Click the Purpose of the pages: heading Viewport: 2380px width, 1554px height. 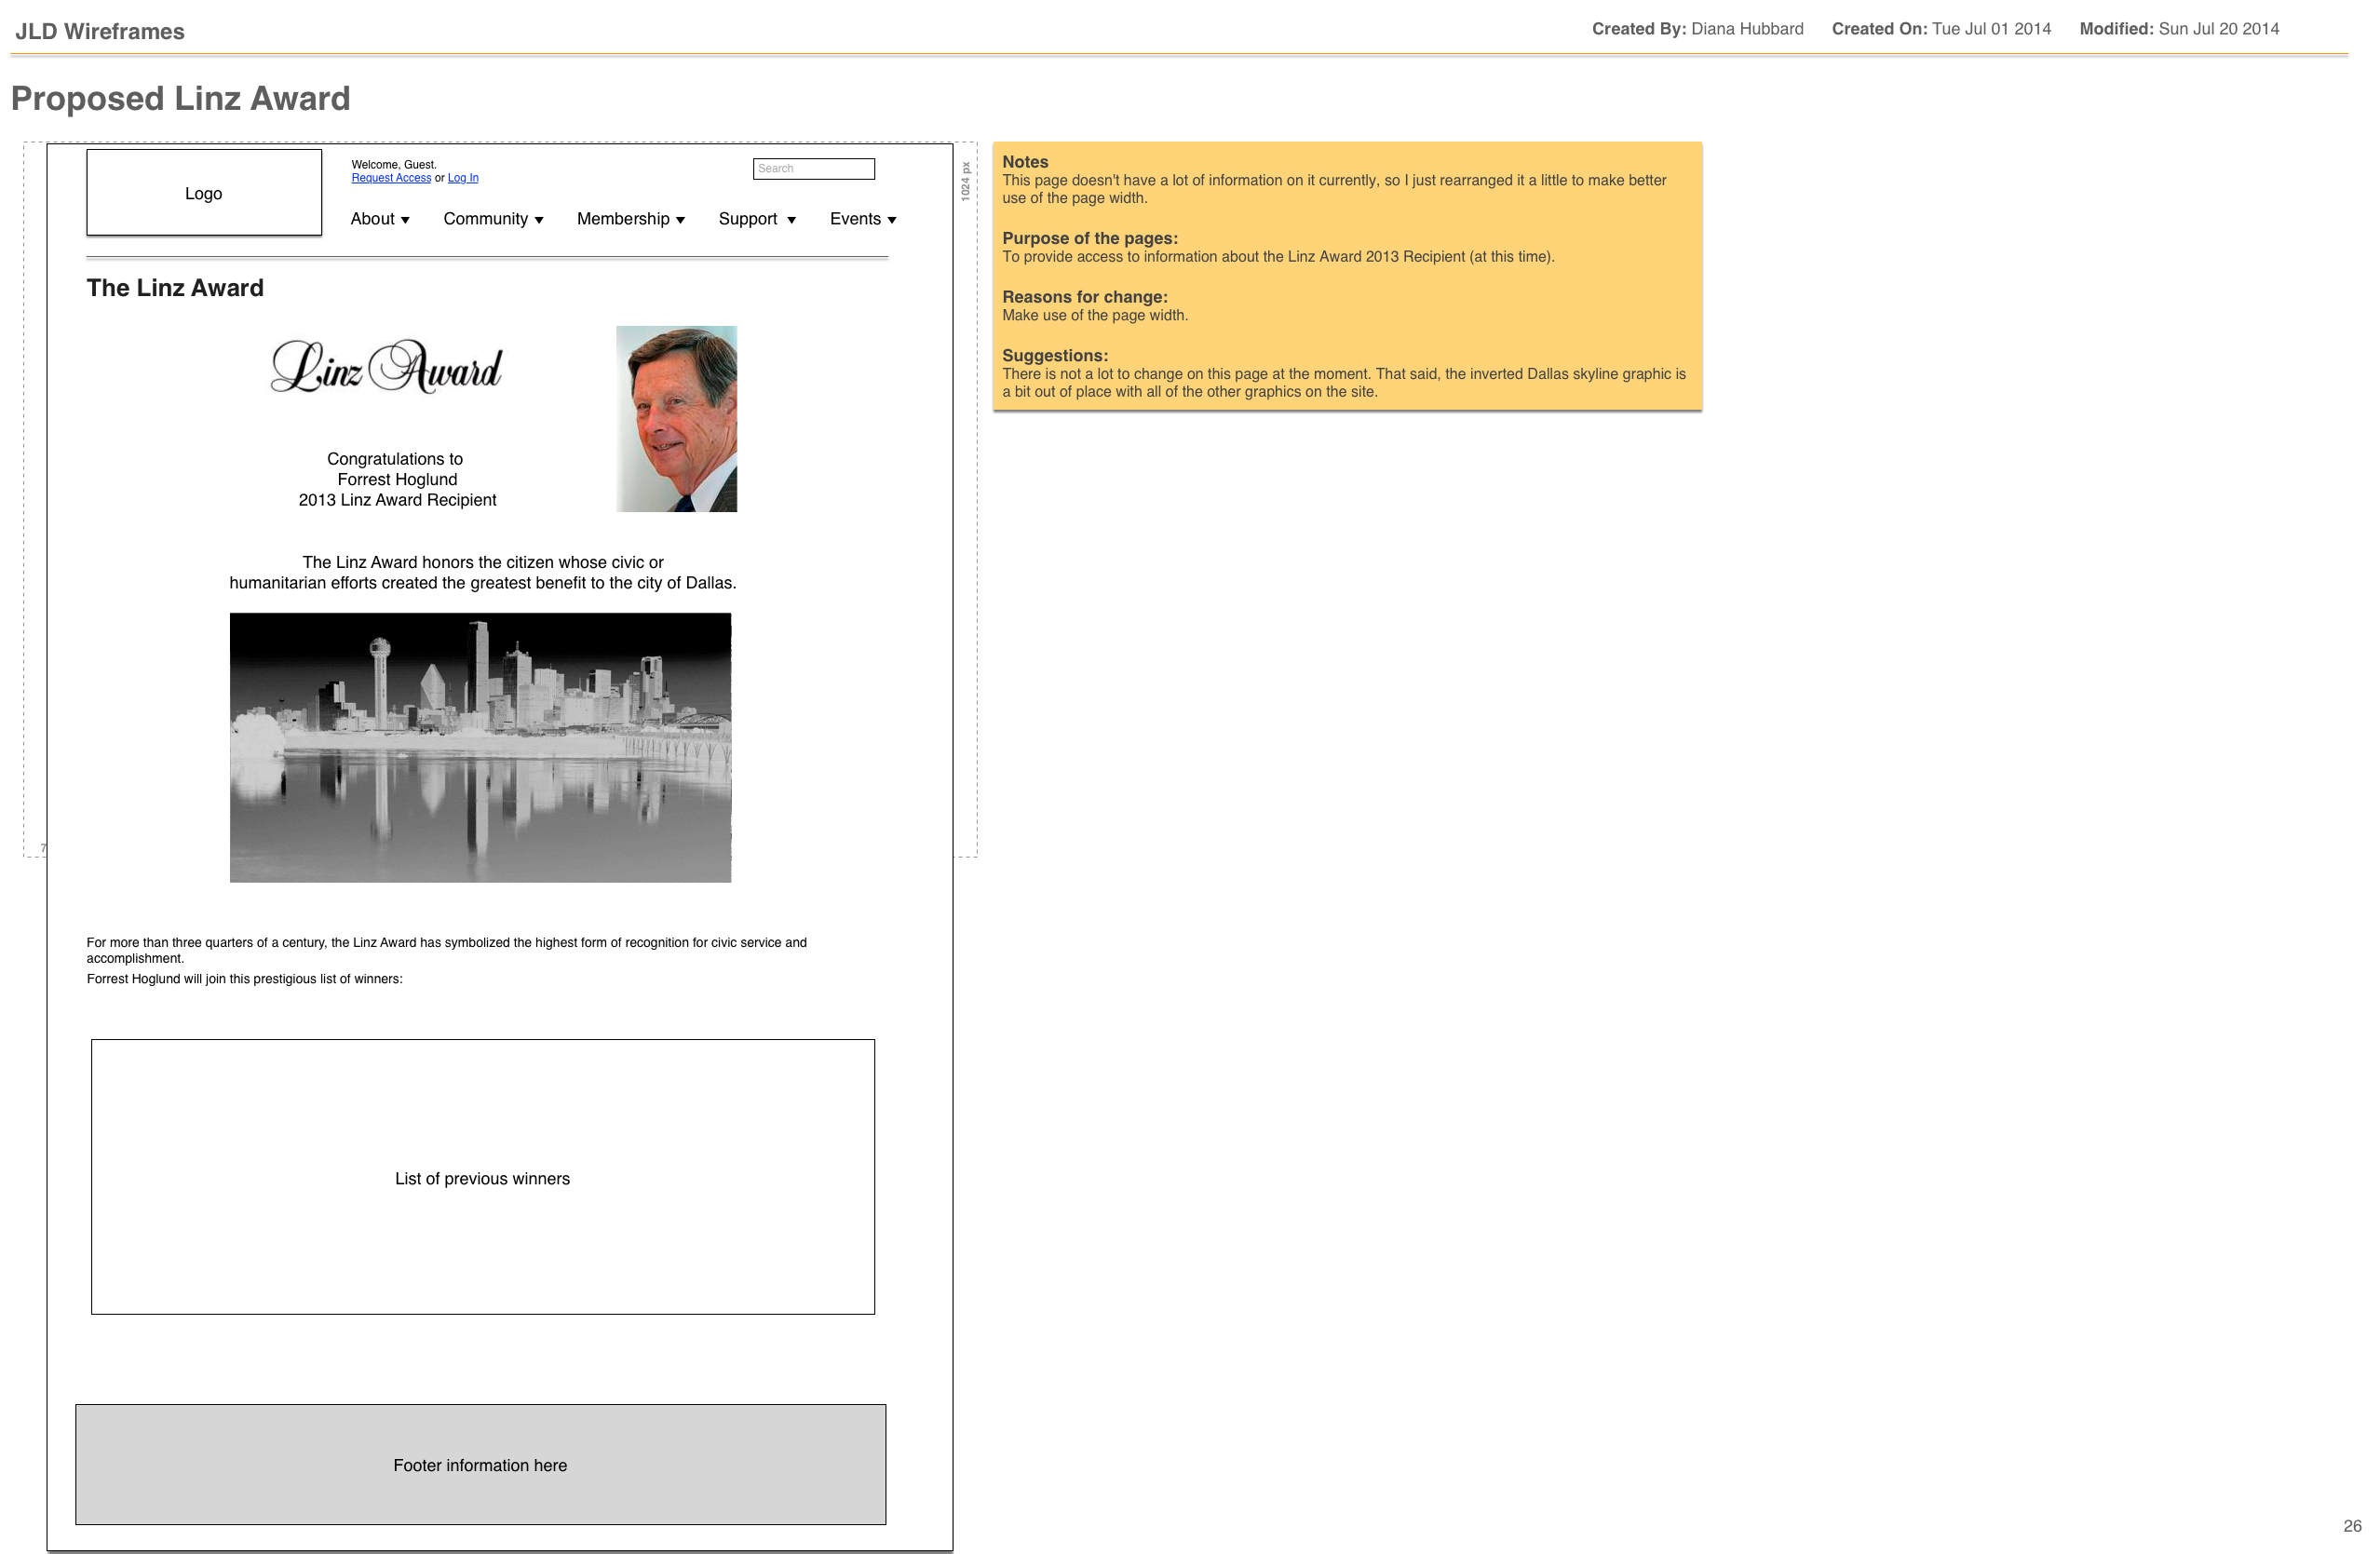point(1090,238)
